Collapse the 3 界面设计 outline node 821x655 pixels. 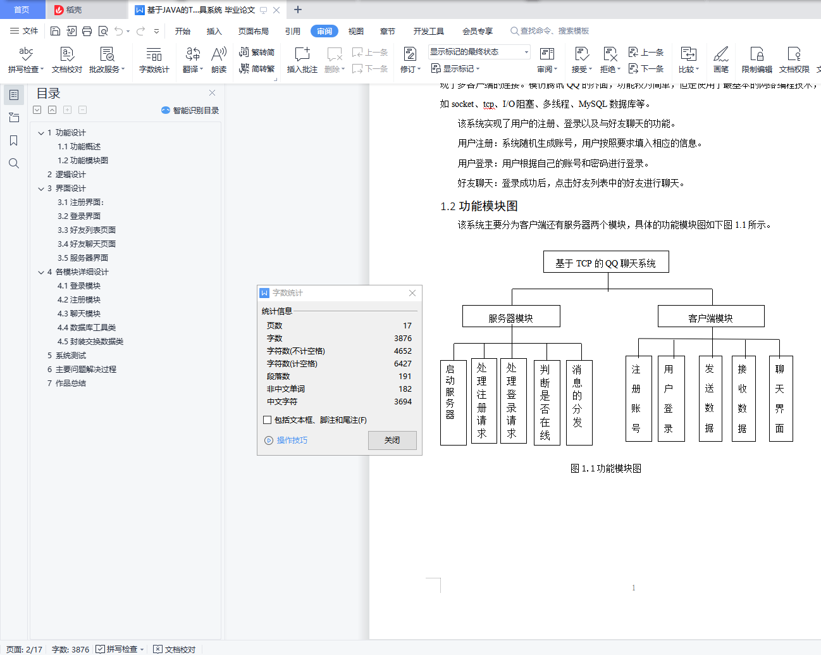[41, 189]
